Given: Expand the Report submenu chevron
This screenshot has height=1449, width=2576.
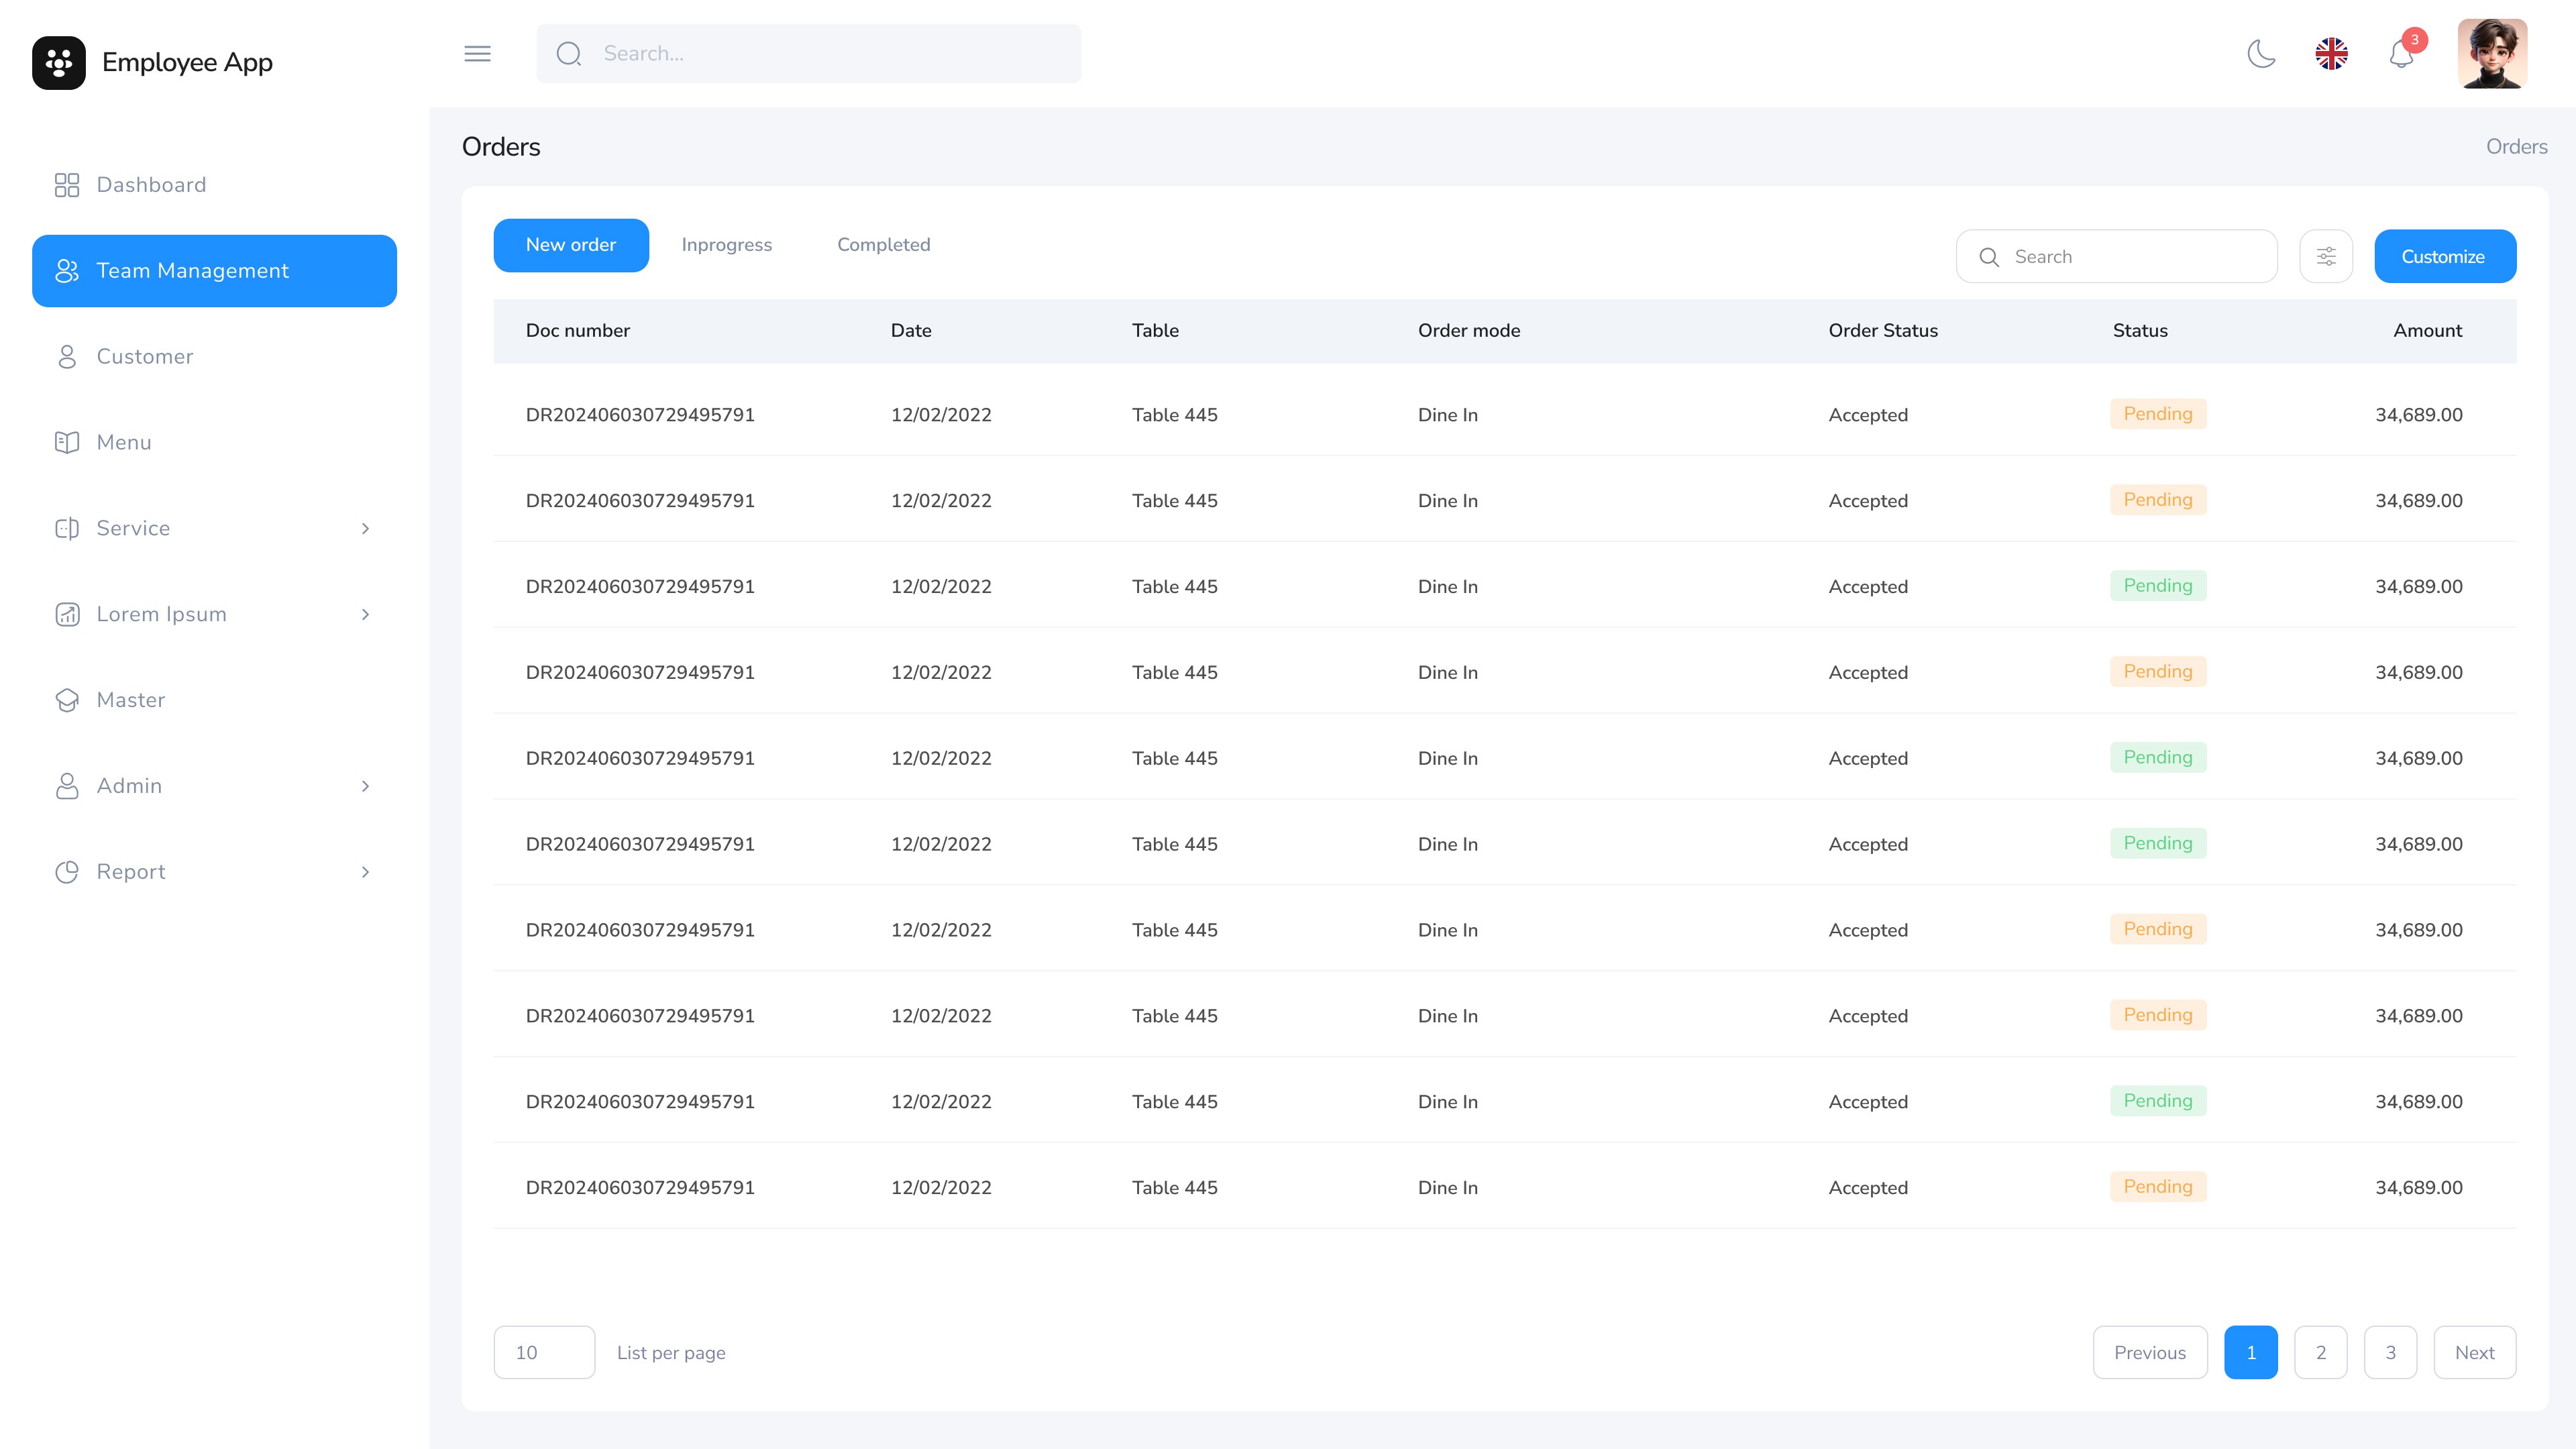Looking at the screenshot, I should (x=365, y=872).
